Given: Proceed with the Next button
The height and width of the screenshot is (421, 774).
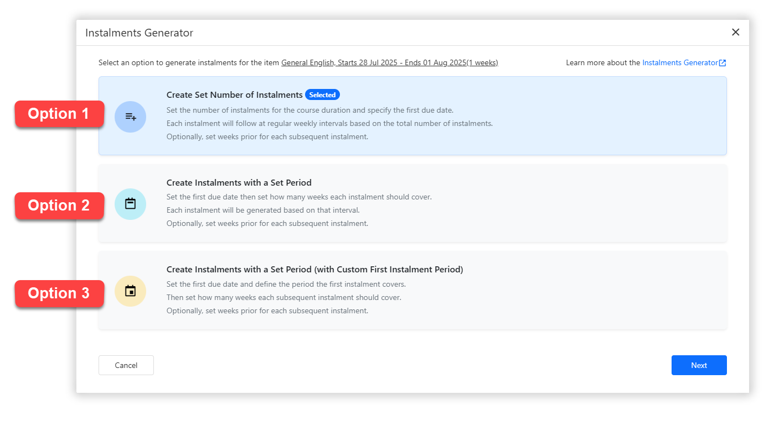Looking at the screenshot, I should click(x=699, y=365).
